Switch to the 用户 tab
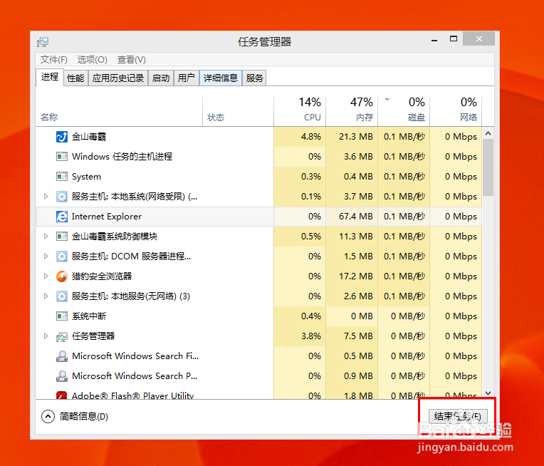The image size is (544, 466). coord(187,78)
